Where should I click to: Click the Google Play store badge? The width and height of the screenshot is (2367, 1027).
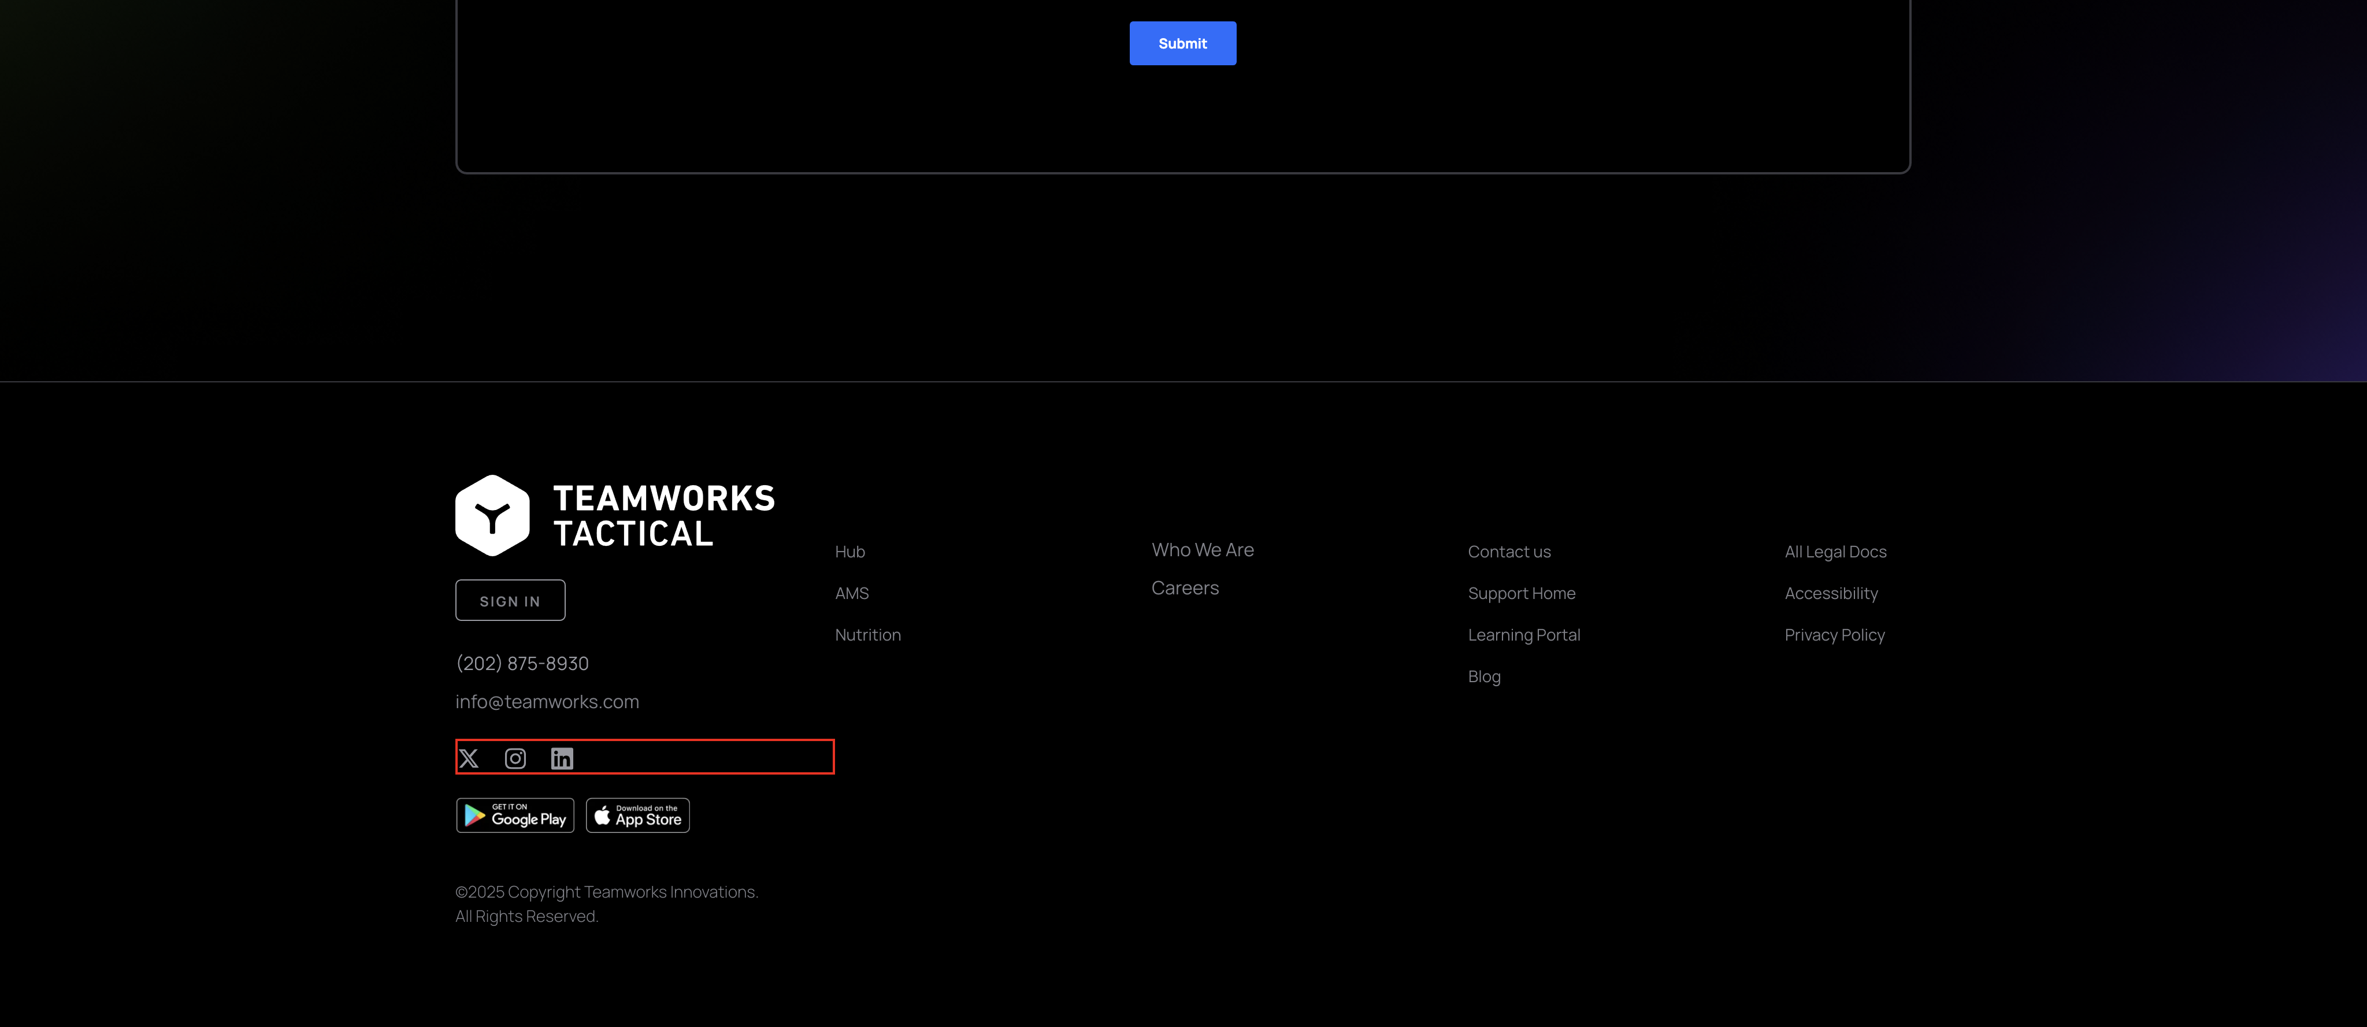click(514, 815)
